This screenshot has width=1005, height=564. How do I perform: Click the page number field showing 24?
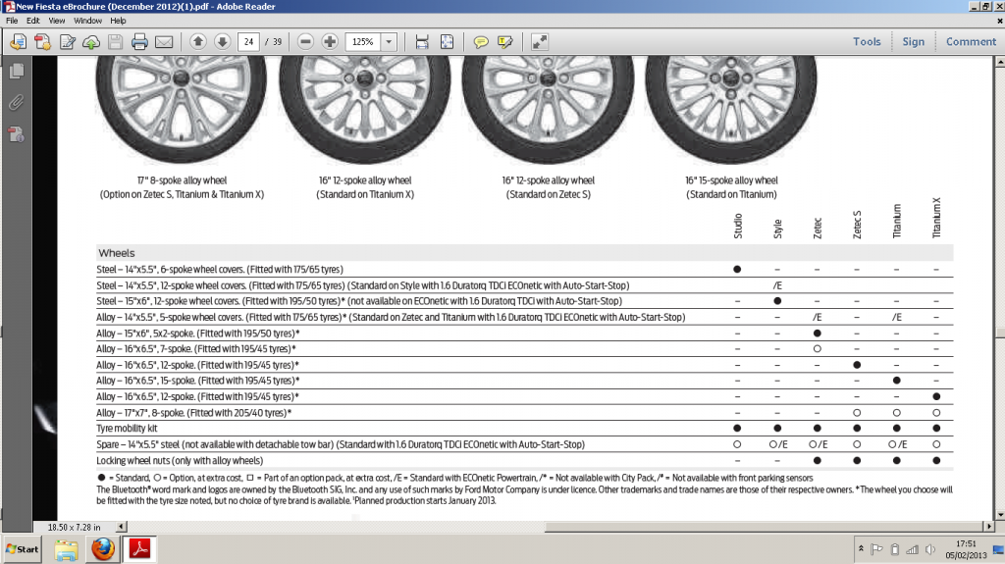tap(248, 41)
